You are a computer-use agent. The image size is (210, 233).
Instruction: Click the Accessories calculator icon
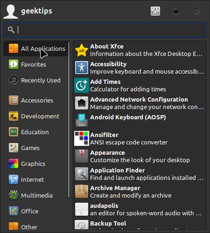14,100
